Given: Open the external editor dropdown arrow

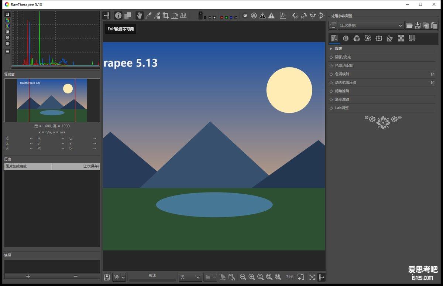Looking at the screenshot, I should (x=123, y=277).
